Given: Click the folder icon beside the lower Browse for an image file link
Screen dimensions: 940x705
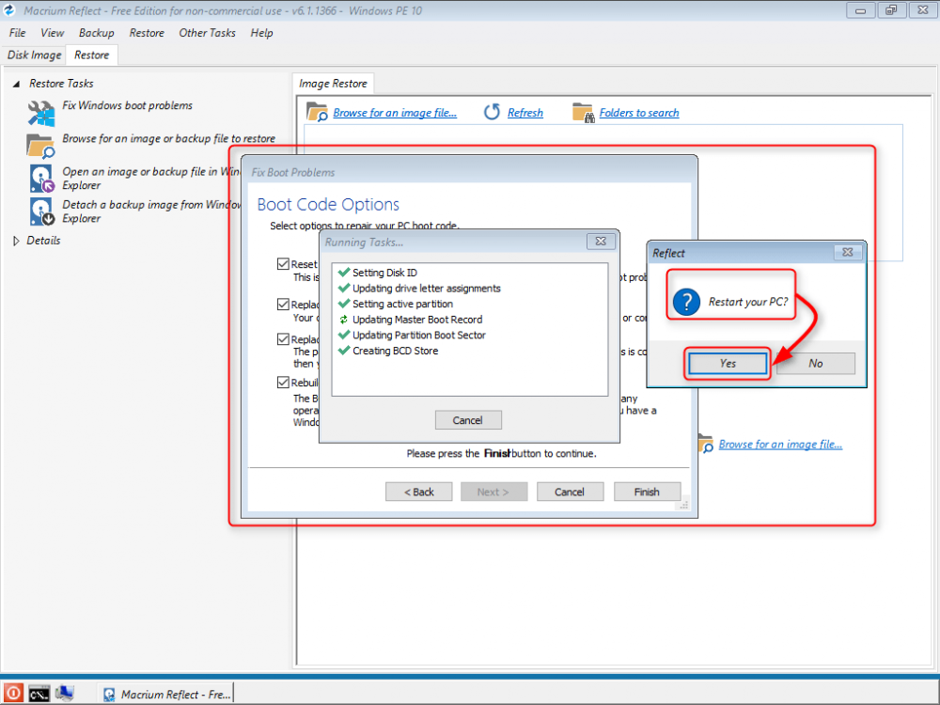Looking at the screenshot, I should [706, 445].
